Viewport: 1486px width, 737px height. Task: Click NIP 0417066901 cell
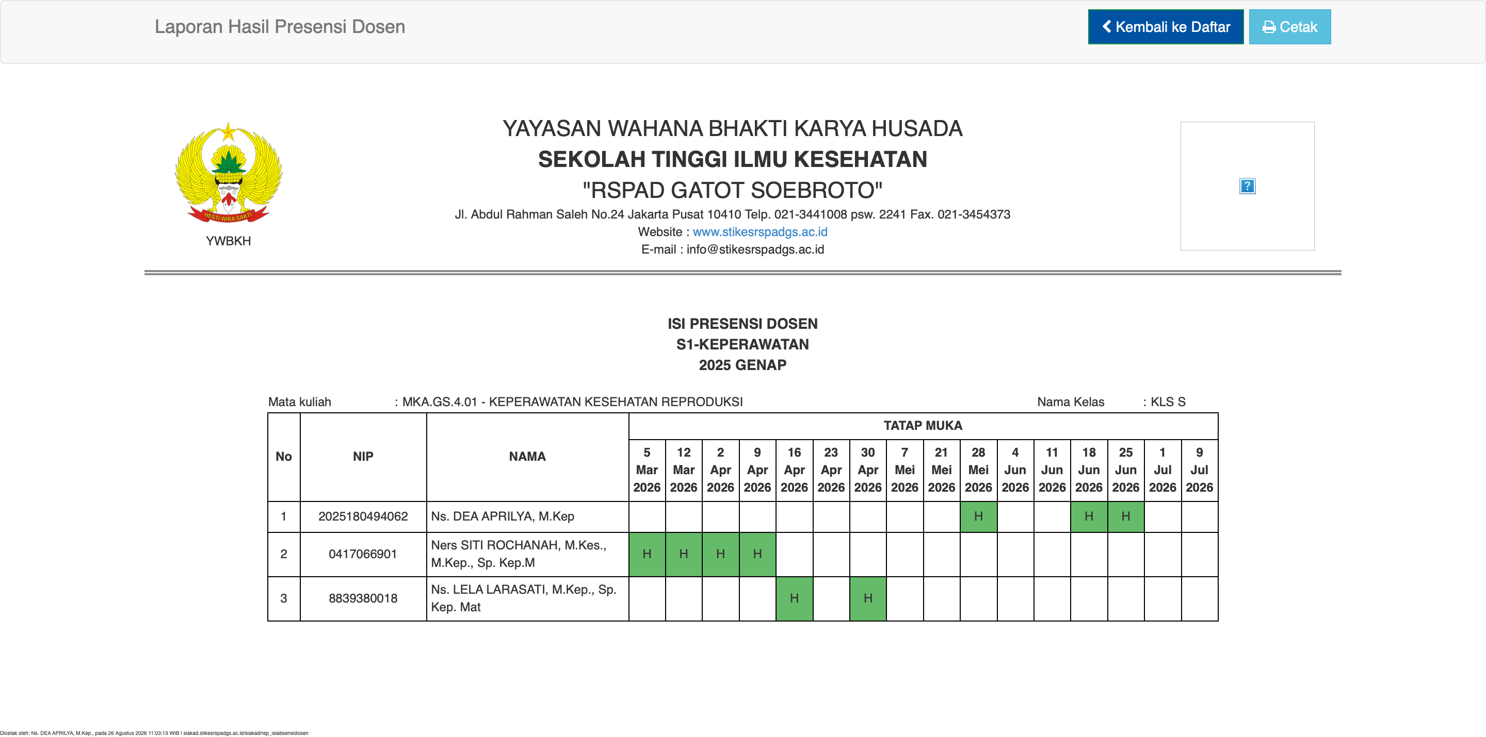(x=363, y=554)
